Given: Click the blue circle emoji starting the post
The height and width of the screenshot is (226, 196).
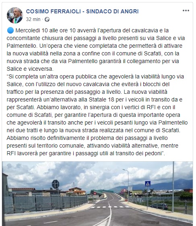Looking at the screenshot, I should tap(10, 30).
